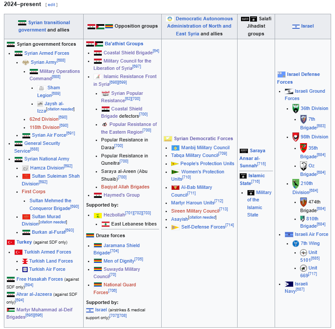Click the Sham Legion logo icon

[x=42, y=88]
